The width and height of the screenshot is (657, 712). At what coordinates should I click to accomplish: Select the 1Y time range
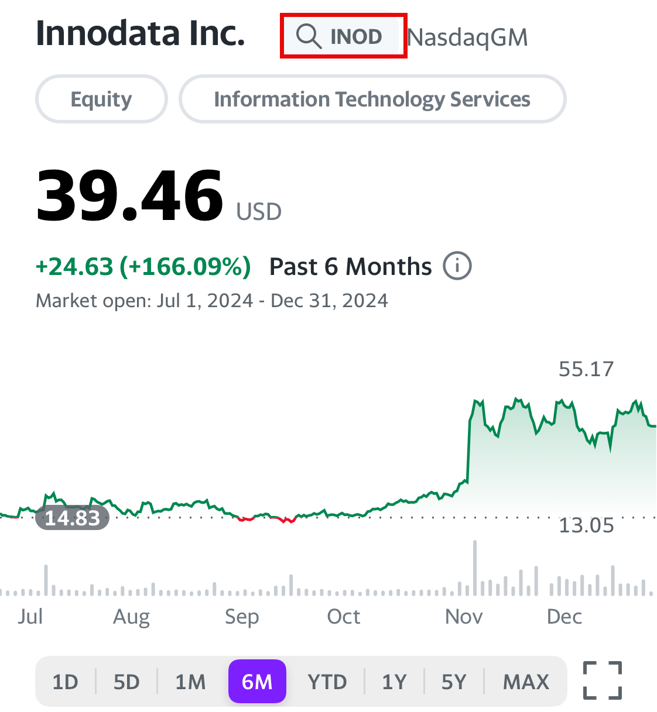coord(394,682)
